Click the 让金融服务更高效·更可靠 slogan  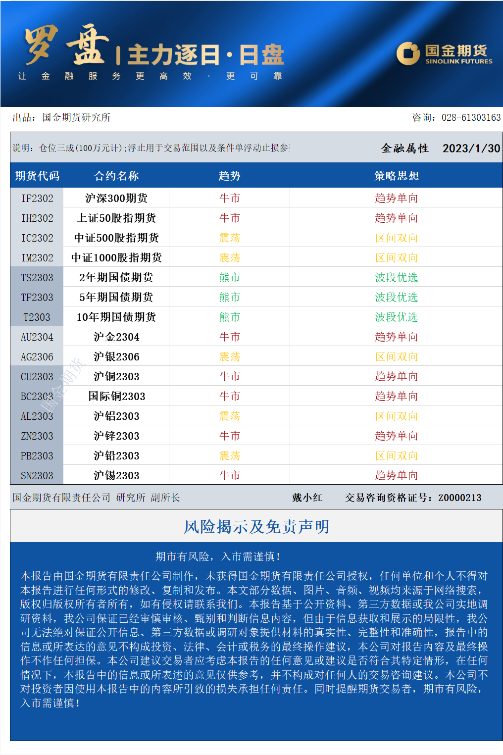click(150, 76)
